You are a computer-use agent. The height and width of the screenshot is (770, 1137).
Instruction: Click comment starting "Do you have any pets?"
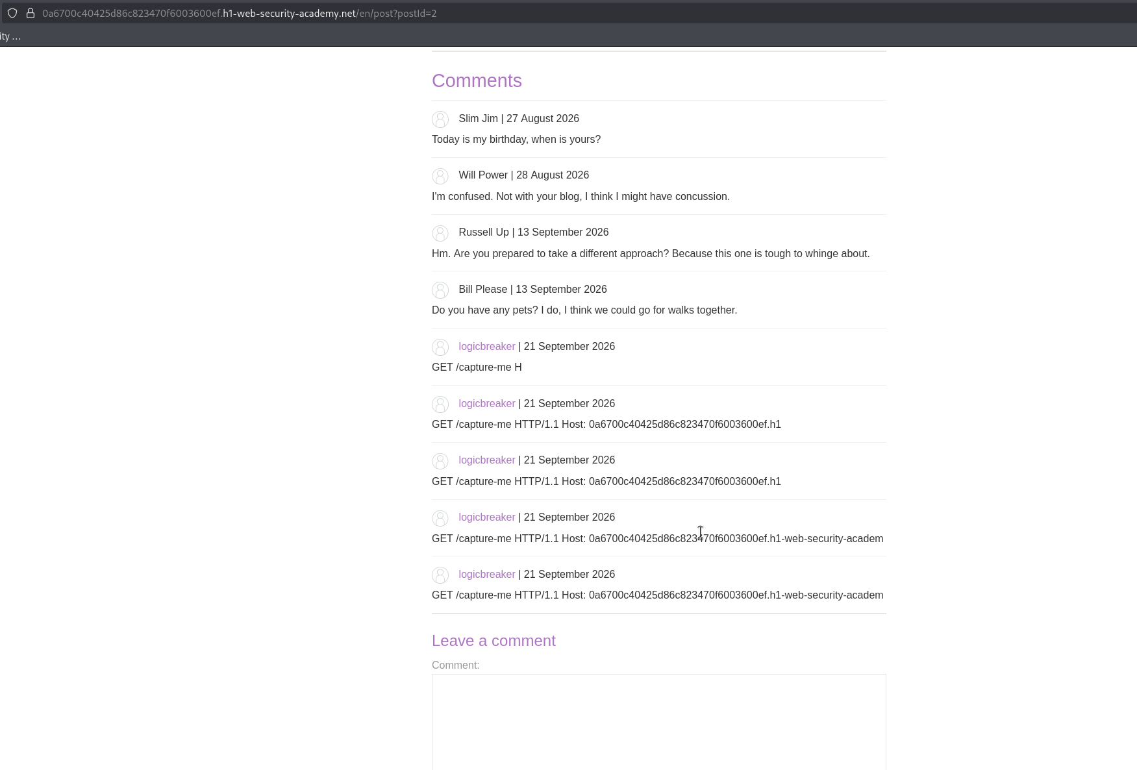tap(584, 310)
